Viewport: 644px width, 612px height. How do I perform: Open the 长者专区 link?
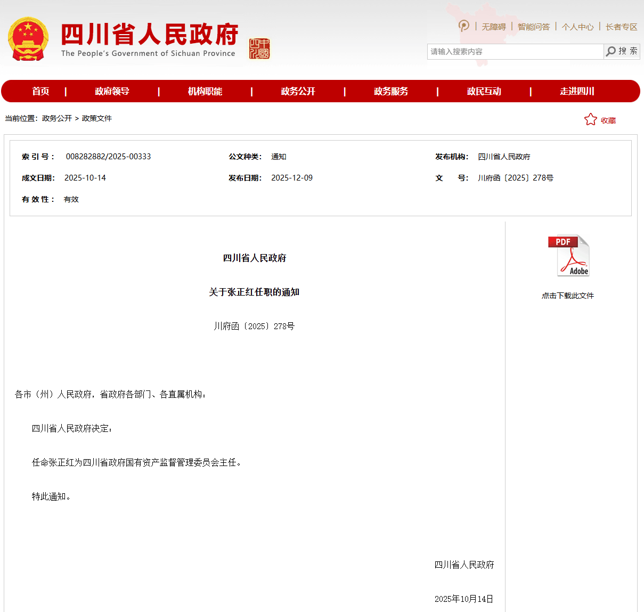pyautogui.click(x=621, y=27)
